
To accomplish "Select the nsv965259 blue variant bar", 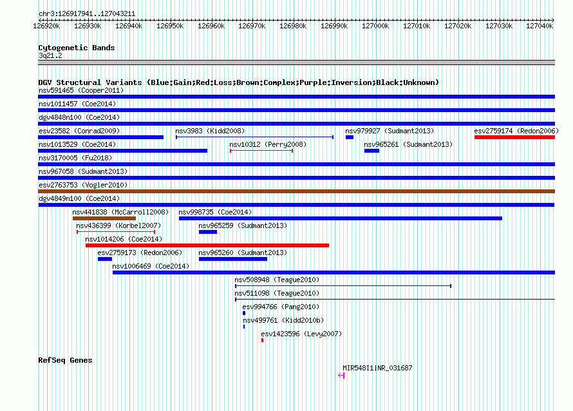I will pyautogui.click(x=208, y=232).
